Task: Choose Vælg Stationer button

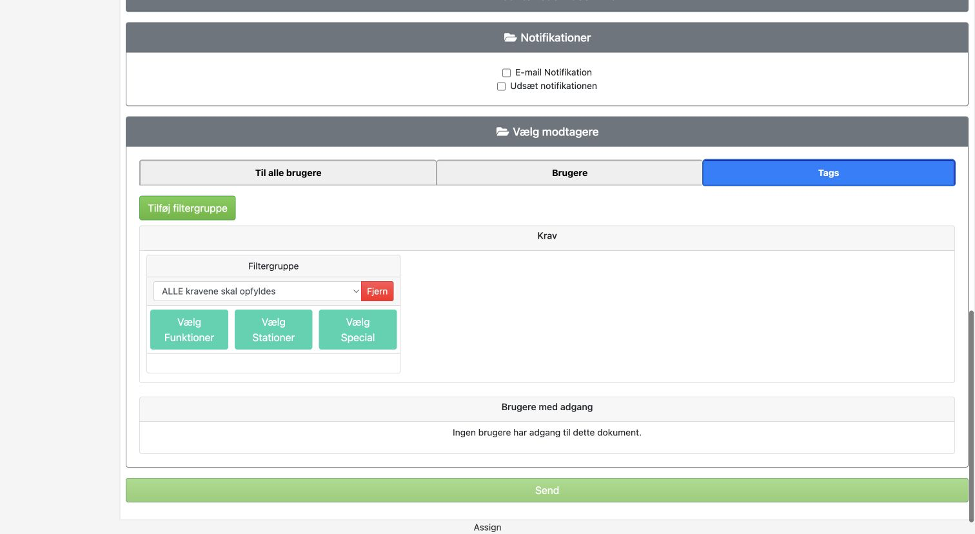Action: point(273,330)
